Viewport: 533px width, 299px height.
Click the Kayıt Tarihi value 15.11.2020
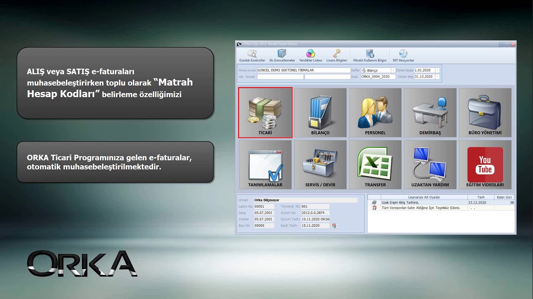(x=315, y=225)
